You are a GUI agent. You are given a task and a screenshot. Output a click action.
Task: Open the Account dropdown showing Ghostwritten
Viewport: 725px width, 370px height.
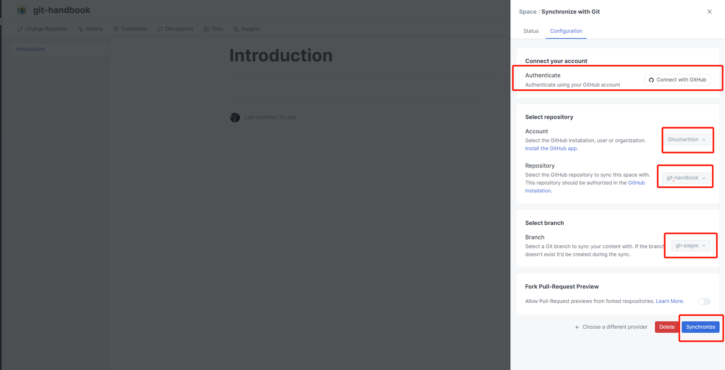[x=687, y=140]
